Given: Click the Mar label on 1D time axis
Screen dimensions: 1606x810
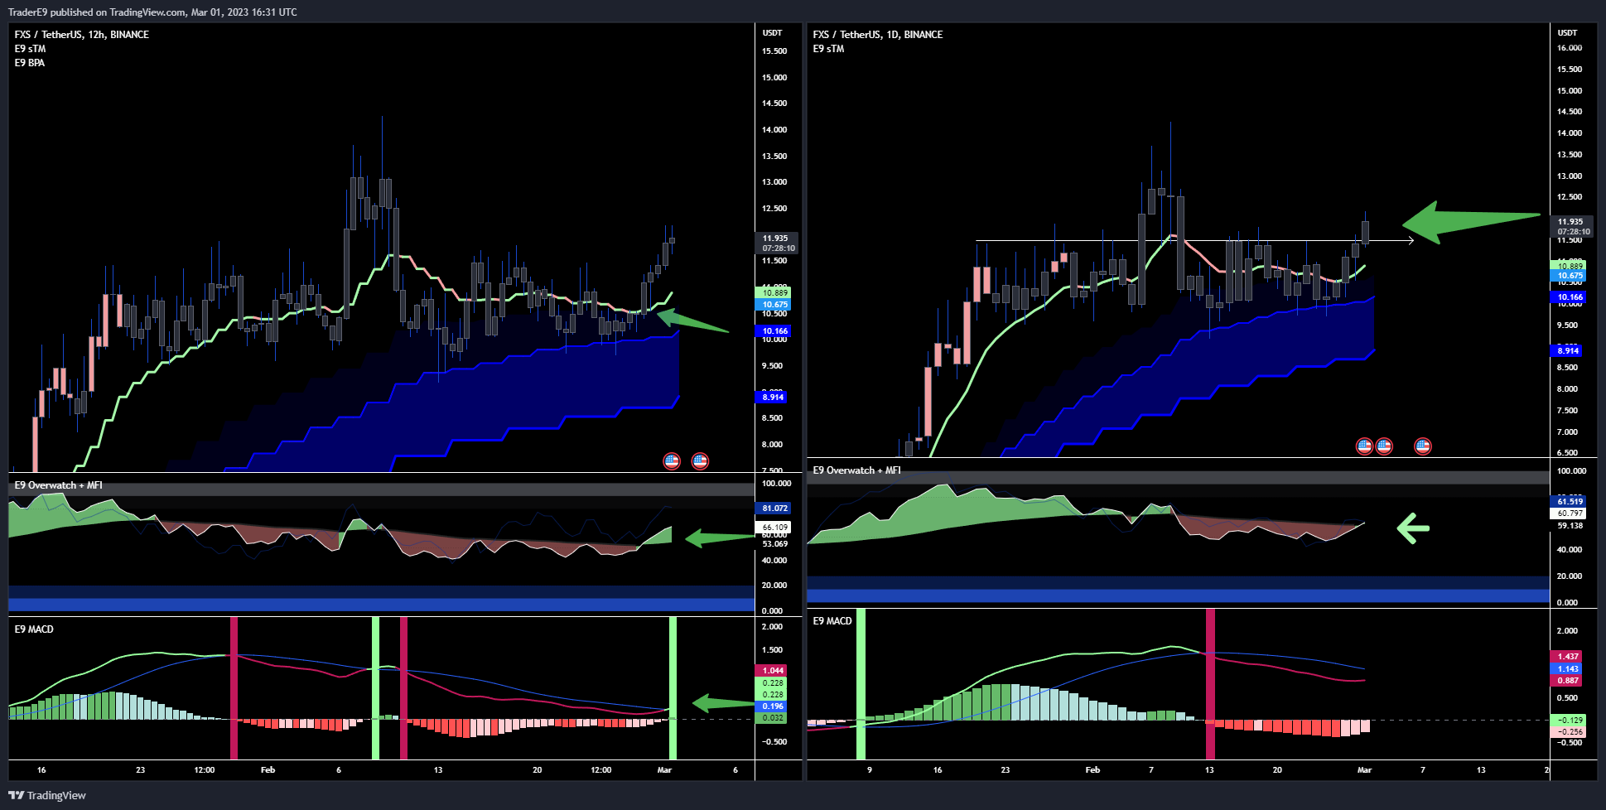Looking at the screenshot, I should [x=1364, y=770].
